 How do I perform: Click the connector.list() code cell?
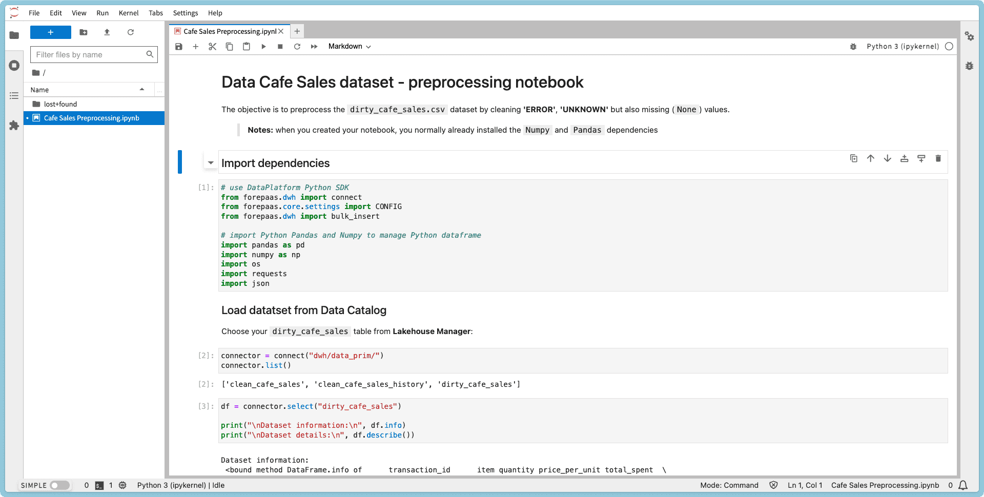[x=583, y=361]
